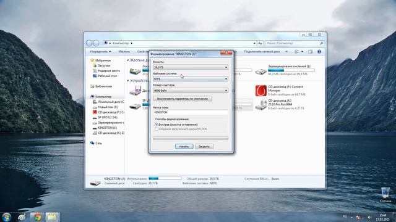Close the dialog with the Закрыть button
This screenshot has width=396, height=222.
204,147
